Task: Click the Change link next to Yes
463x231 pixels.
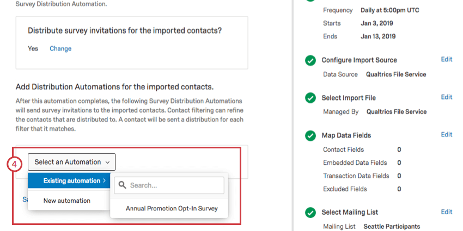Action: [x=60, y=48]
